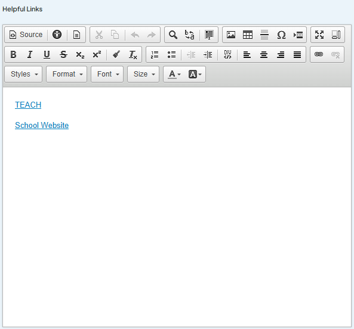Viewport: 354px width, 329px height.
Task: Toggle the bulleted list
Action: [171, 54]
